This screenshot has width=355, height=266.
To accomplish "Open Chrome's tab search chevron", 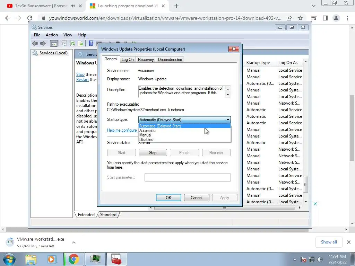I will click(x=313, y=6).
